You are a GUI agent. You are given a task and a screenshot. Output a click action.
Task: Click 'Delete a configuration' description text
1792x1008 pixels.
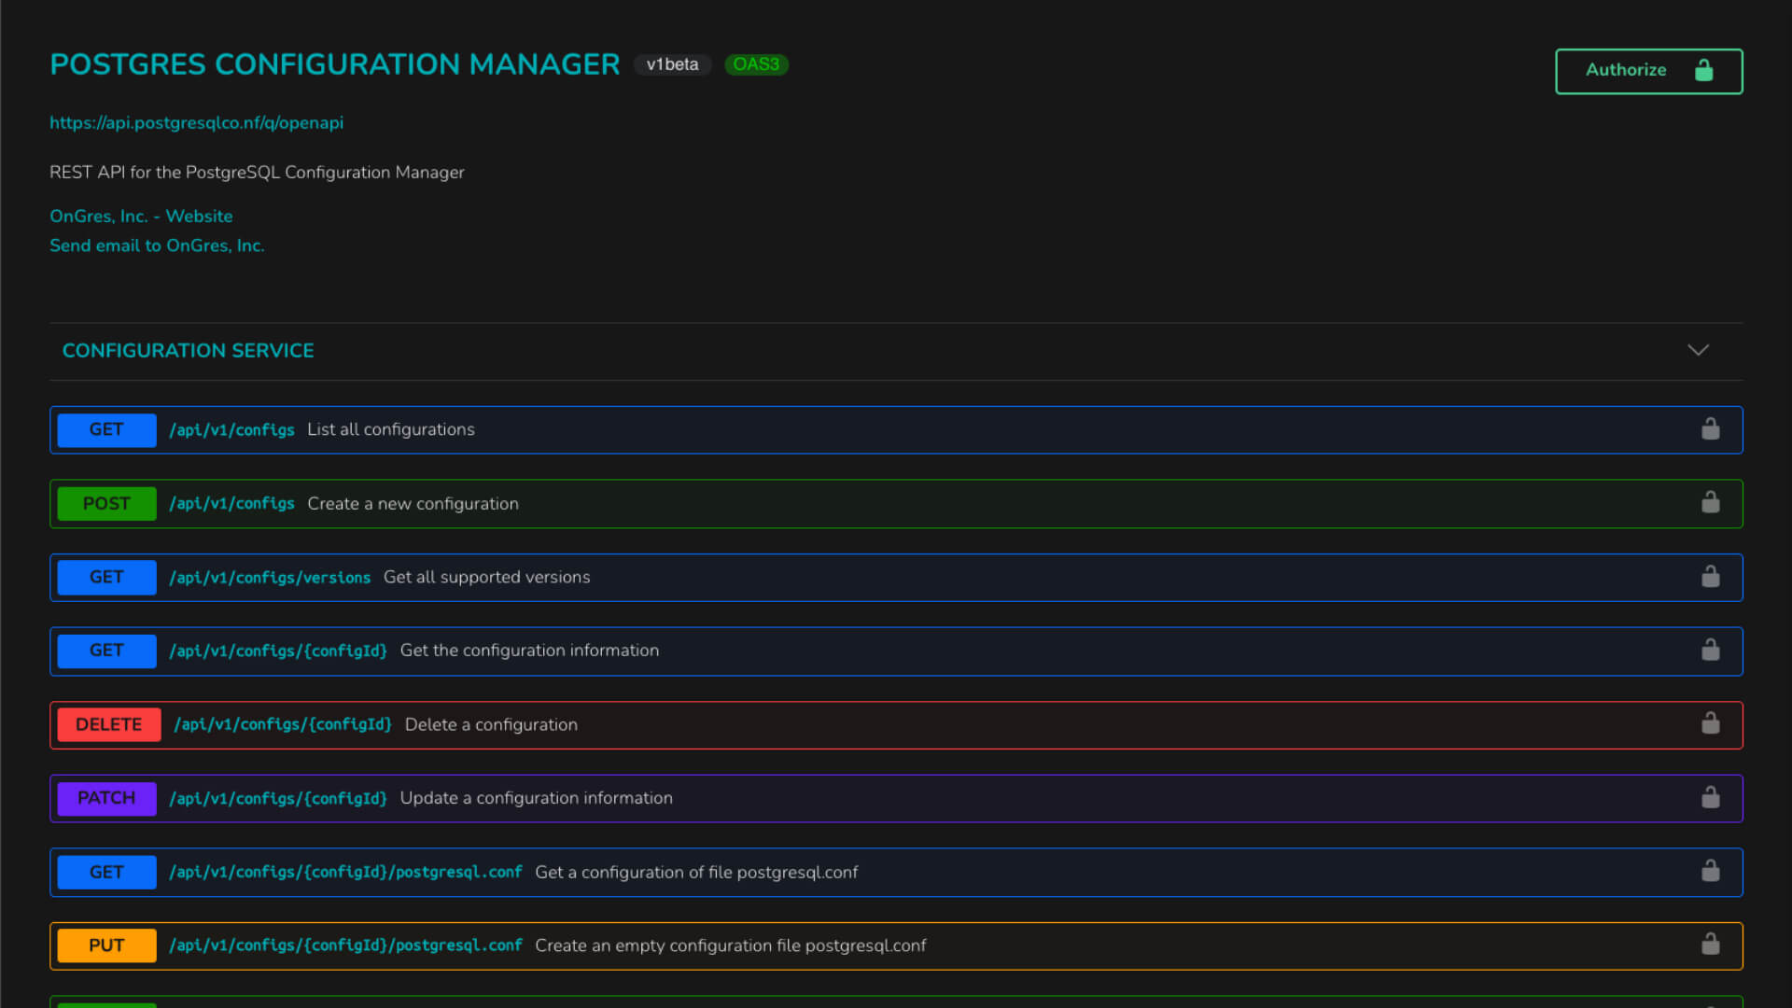[491, 725]
